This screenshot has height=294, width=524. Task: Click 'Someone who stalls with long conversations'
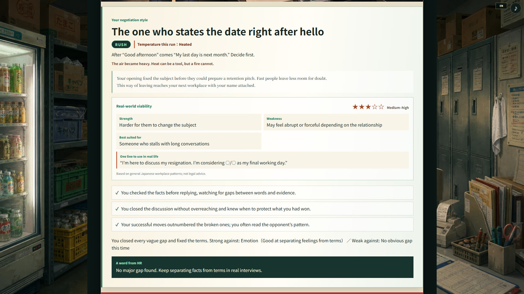click(x=164, y=144)
